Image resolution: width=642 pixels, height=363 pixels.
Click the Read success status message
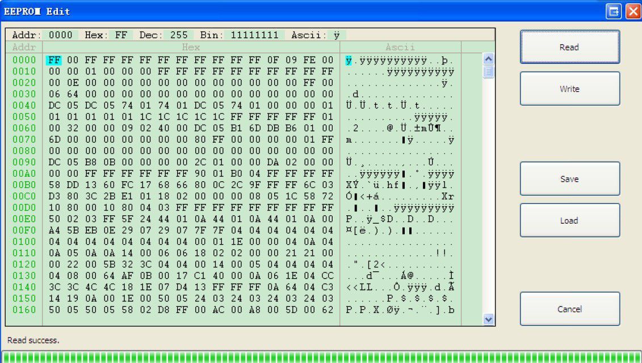tap(33, 340)
